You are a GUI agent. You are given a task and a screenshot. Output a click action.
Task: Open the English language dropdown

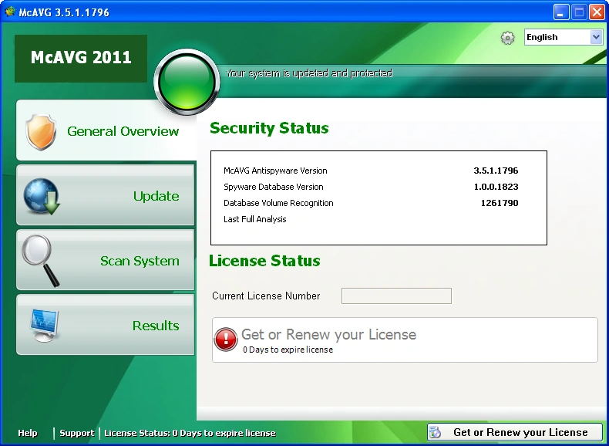564,37
